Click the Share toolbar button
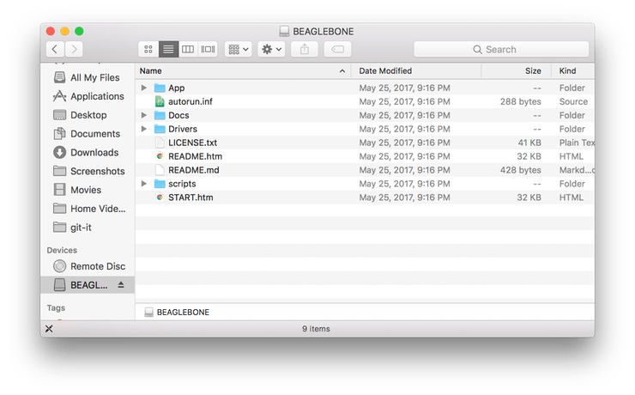Viewport: 635px width, 395px height. pos(305,50)
